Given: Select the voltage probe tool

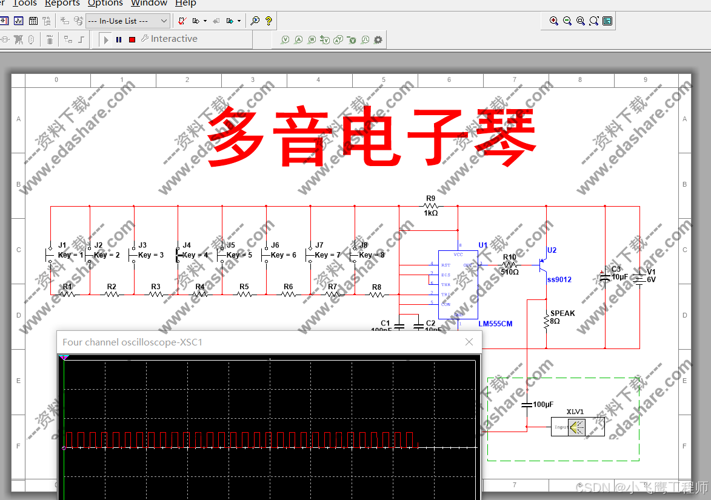Looking at the screenshot, I should tap(285, 39).
